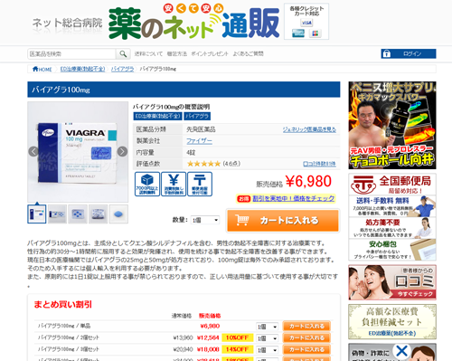Open the よくあるご質問 menu item
The width and height of the screenshot is (452, 361).
click(248, 53)
